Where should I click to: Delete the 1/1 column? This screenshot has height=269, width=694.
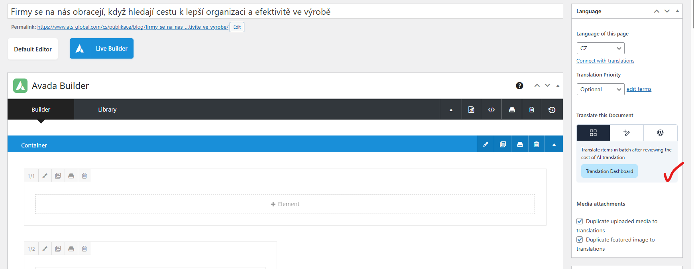click(84, 176)
